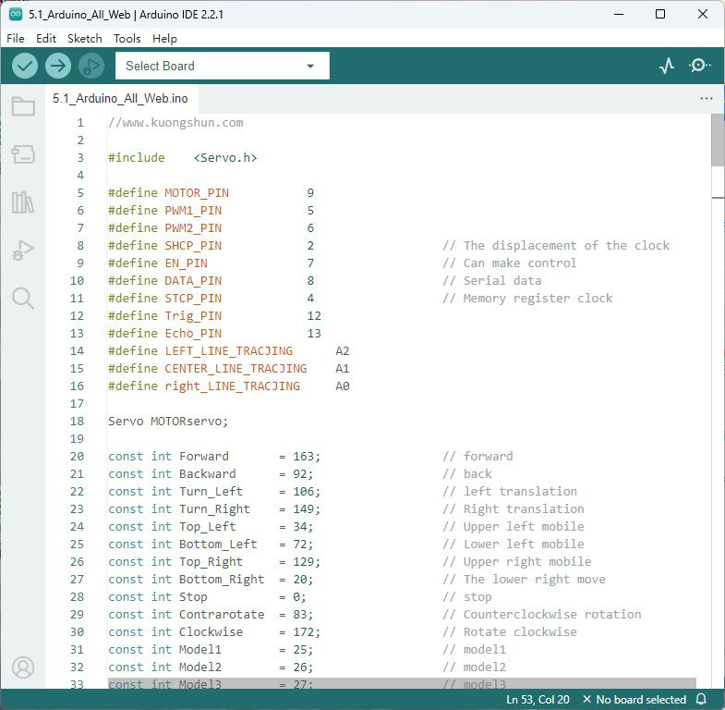Click the Forward constant name
The height and width of the screenshot is (710, 725).
[x=204, y=457]
